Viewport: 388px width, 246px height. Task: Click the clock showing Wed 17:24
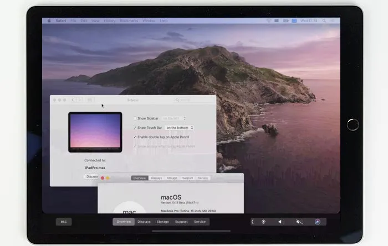click(309, 20)
